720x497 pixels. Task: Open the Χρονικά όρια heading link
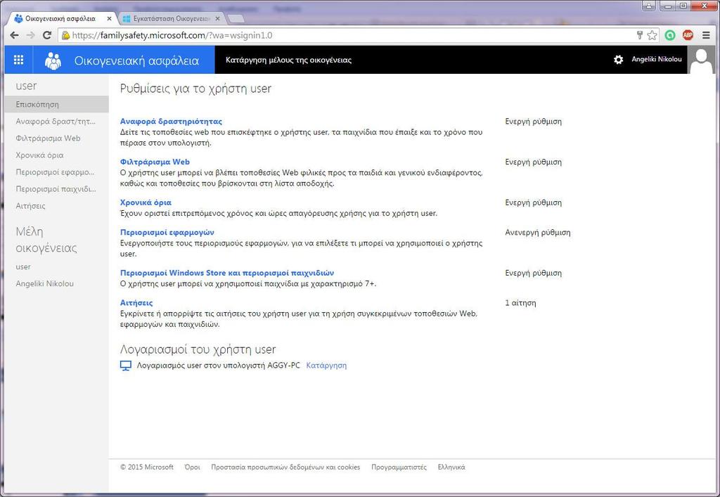click(146, 202)
